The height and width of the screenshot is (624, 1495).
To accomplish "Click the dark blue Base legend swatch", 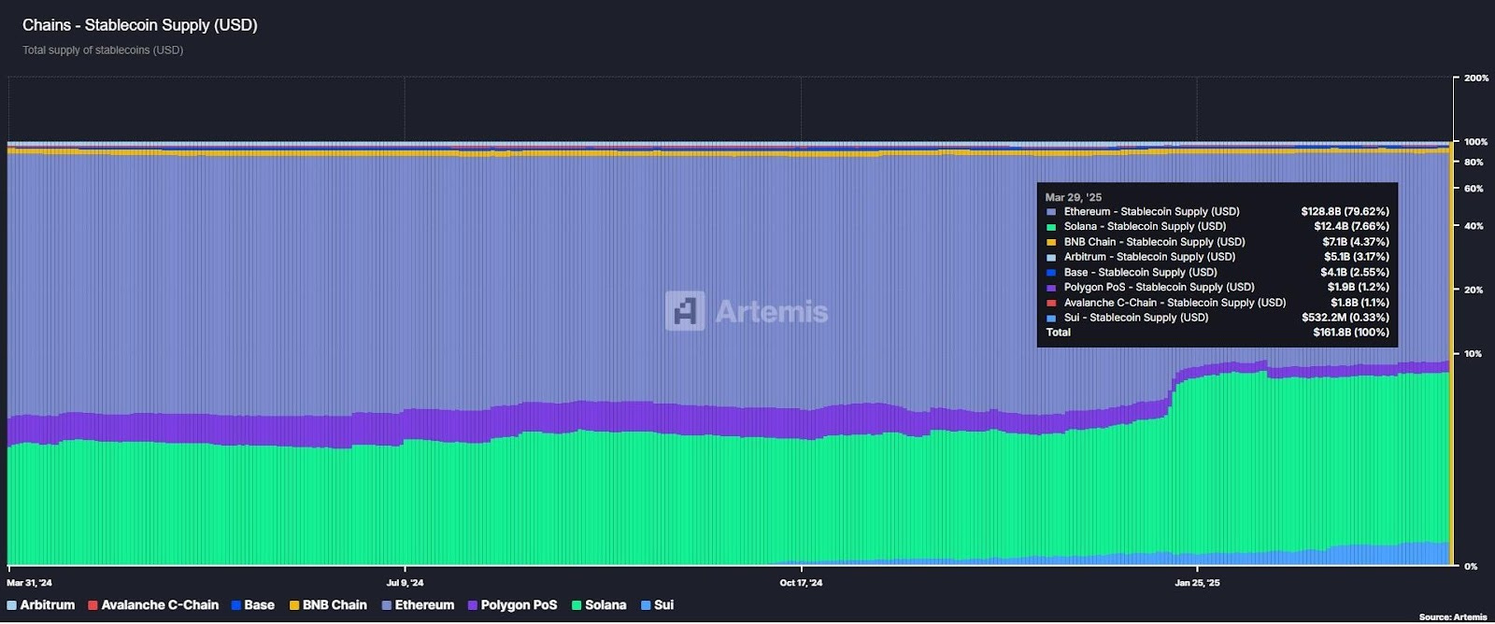I will click(x=235, y=605).
